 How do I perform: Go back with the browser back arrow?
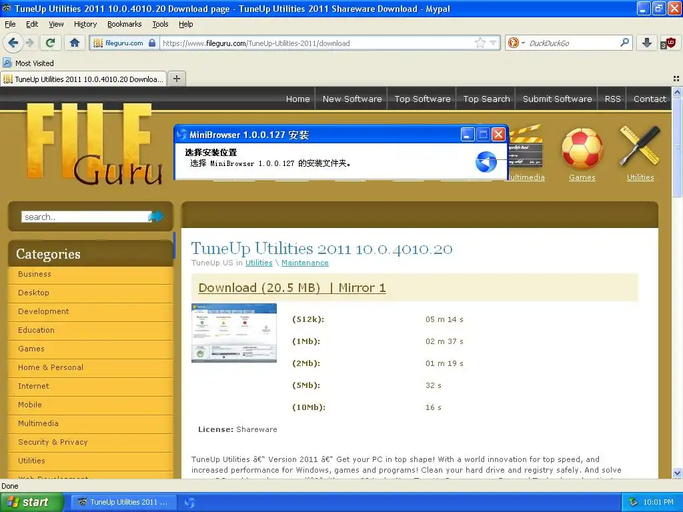coord(13,43)
